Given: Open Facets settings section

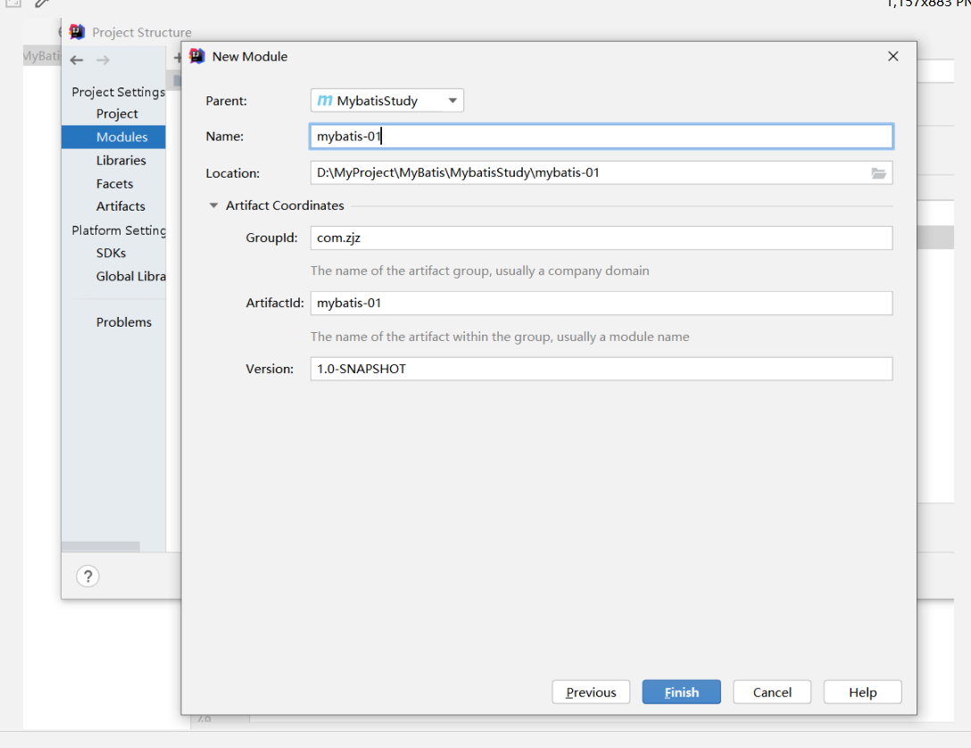Looking at the screenshot, I should [x=114, y=184].
